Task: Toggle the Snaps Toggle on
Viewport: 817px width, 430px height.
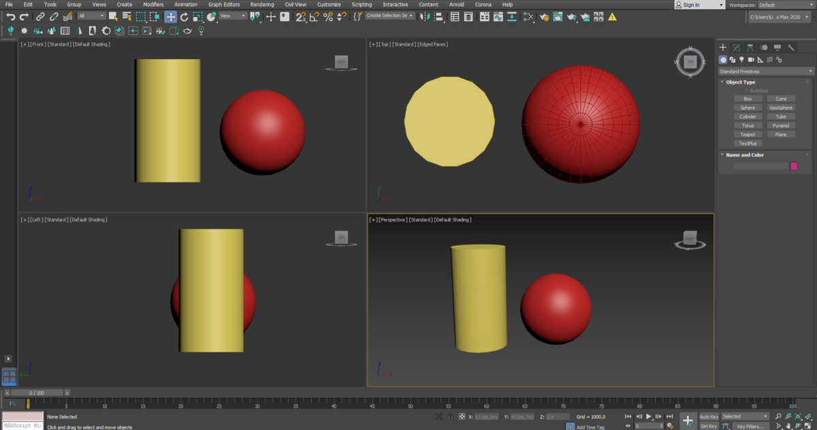Action: point(300,17)
